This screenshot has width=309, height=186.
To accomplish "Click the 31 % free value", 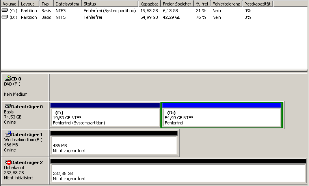I will tap(201, 11).
